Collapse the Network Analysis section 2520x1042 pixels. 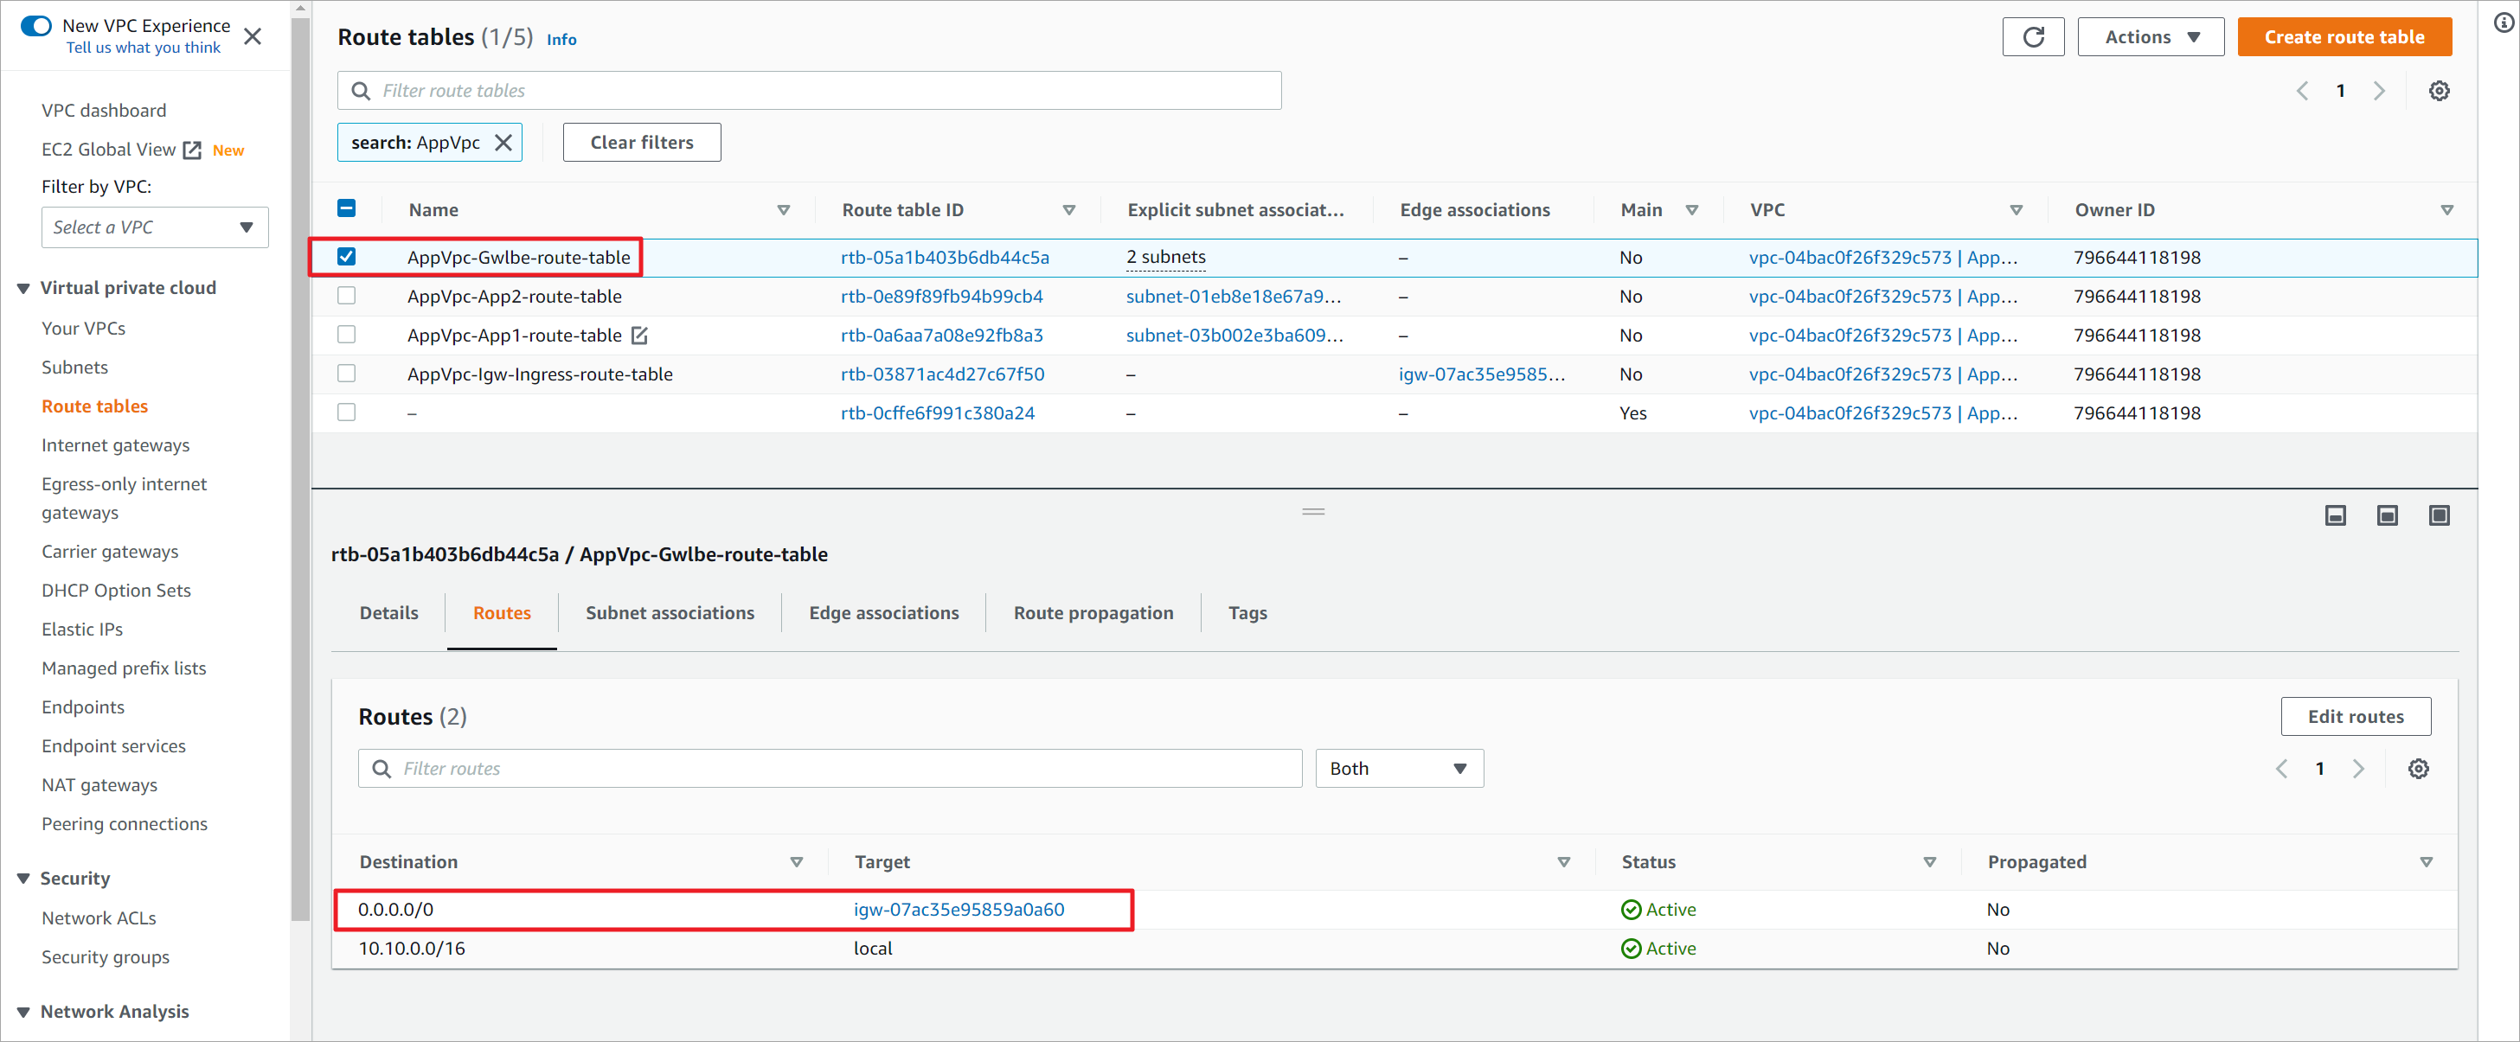coord(23,1013)
